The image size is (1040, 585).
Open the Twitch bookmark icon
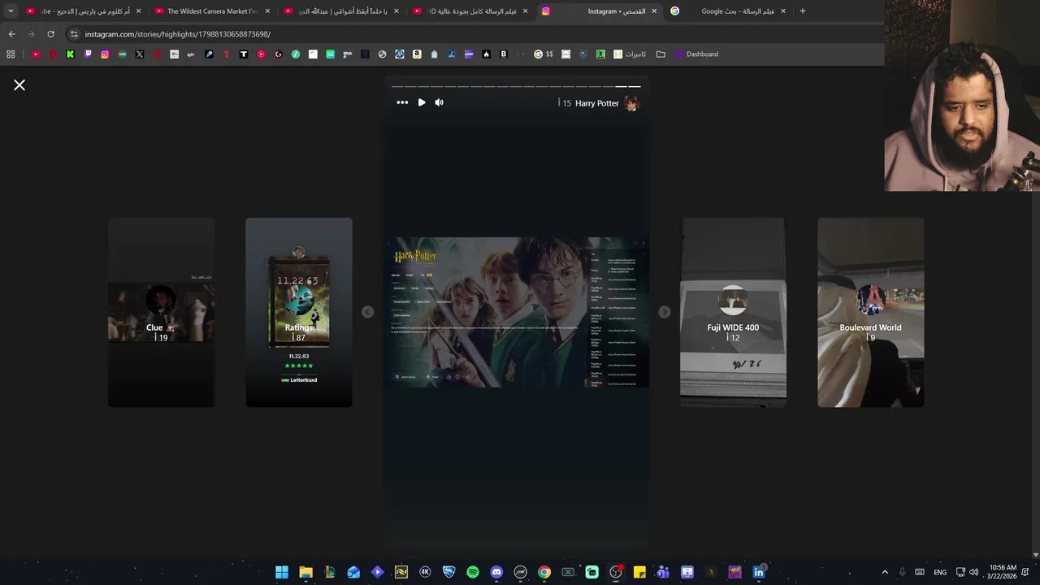88,54
